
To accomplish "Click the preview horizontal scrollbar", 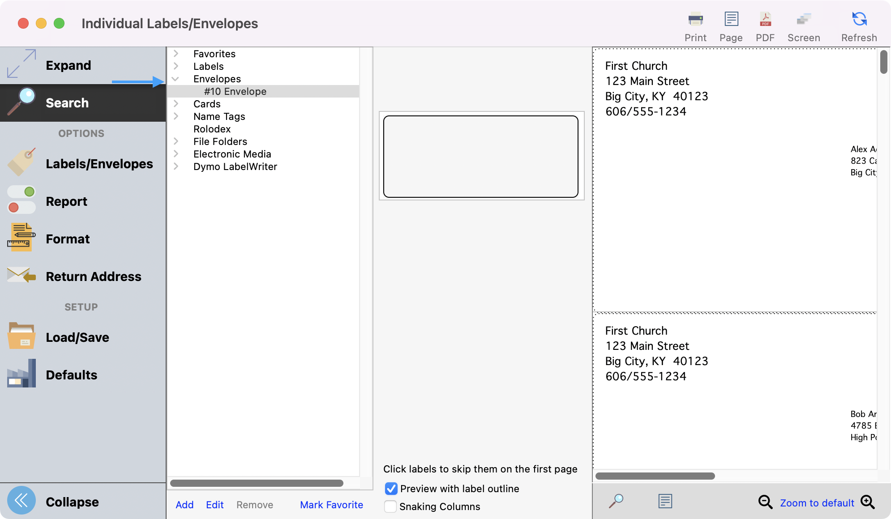I will tap(655, 476).
